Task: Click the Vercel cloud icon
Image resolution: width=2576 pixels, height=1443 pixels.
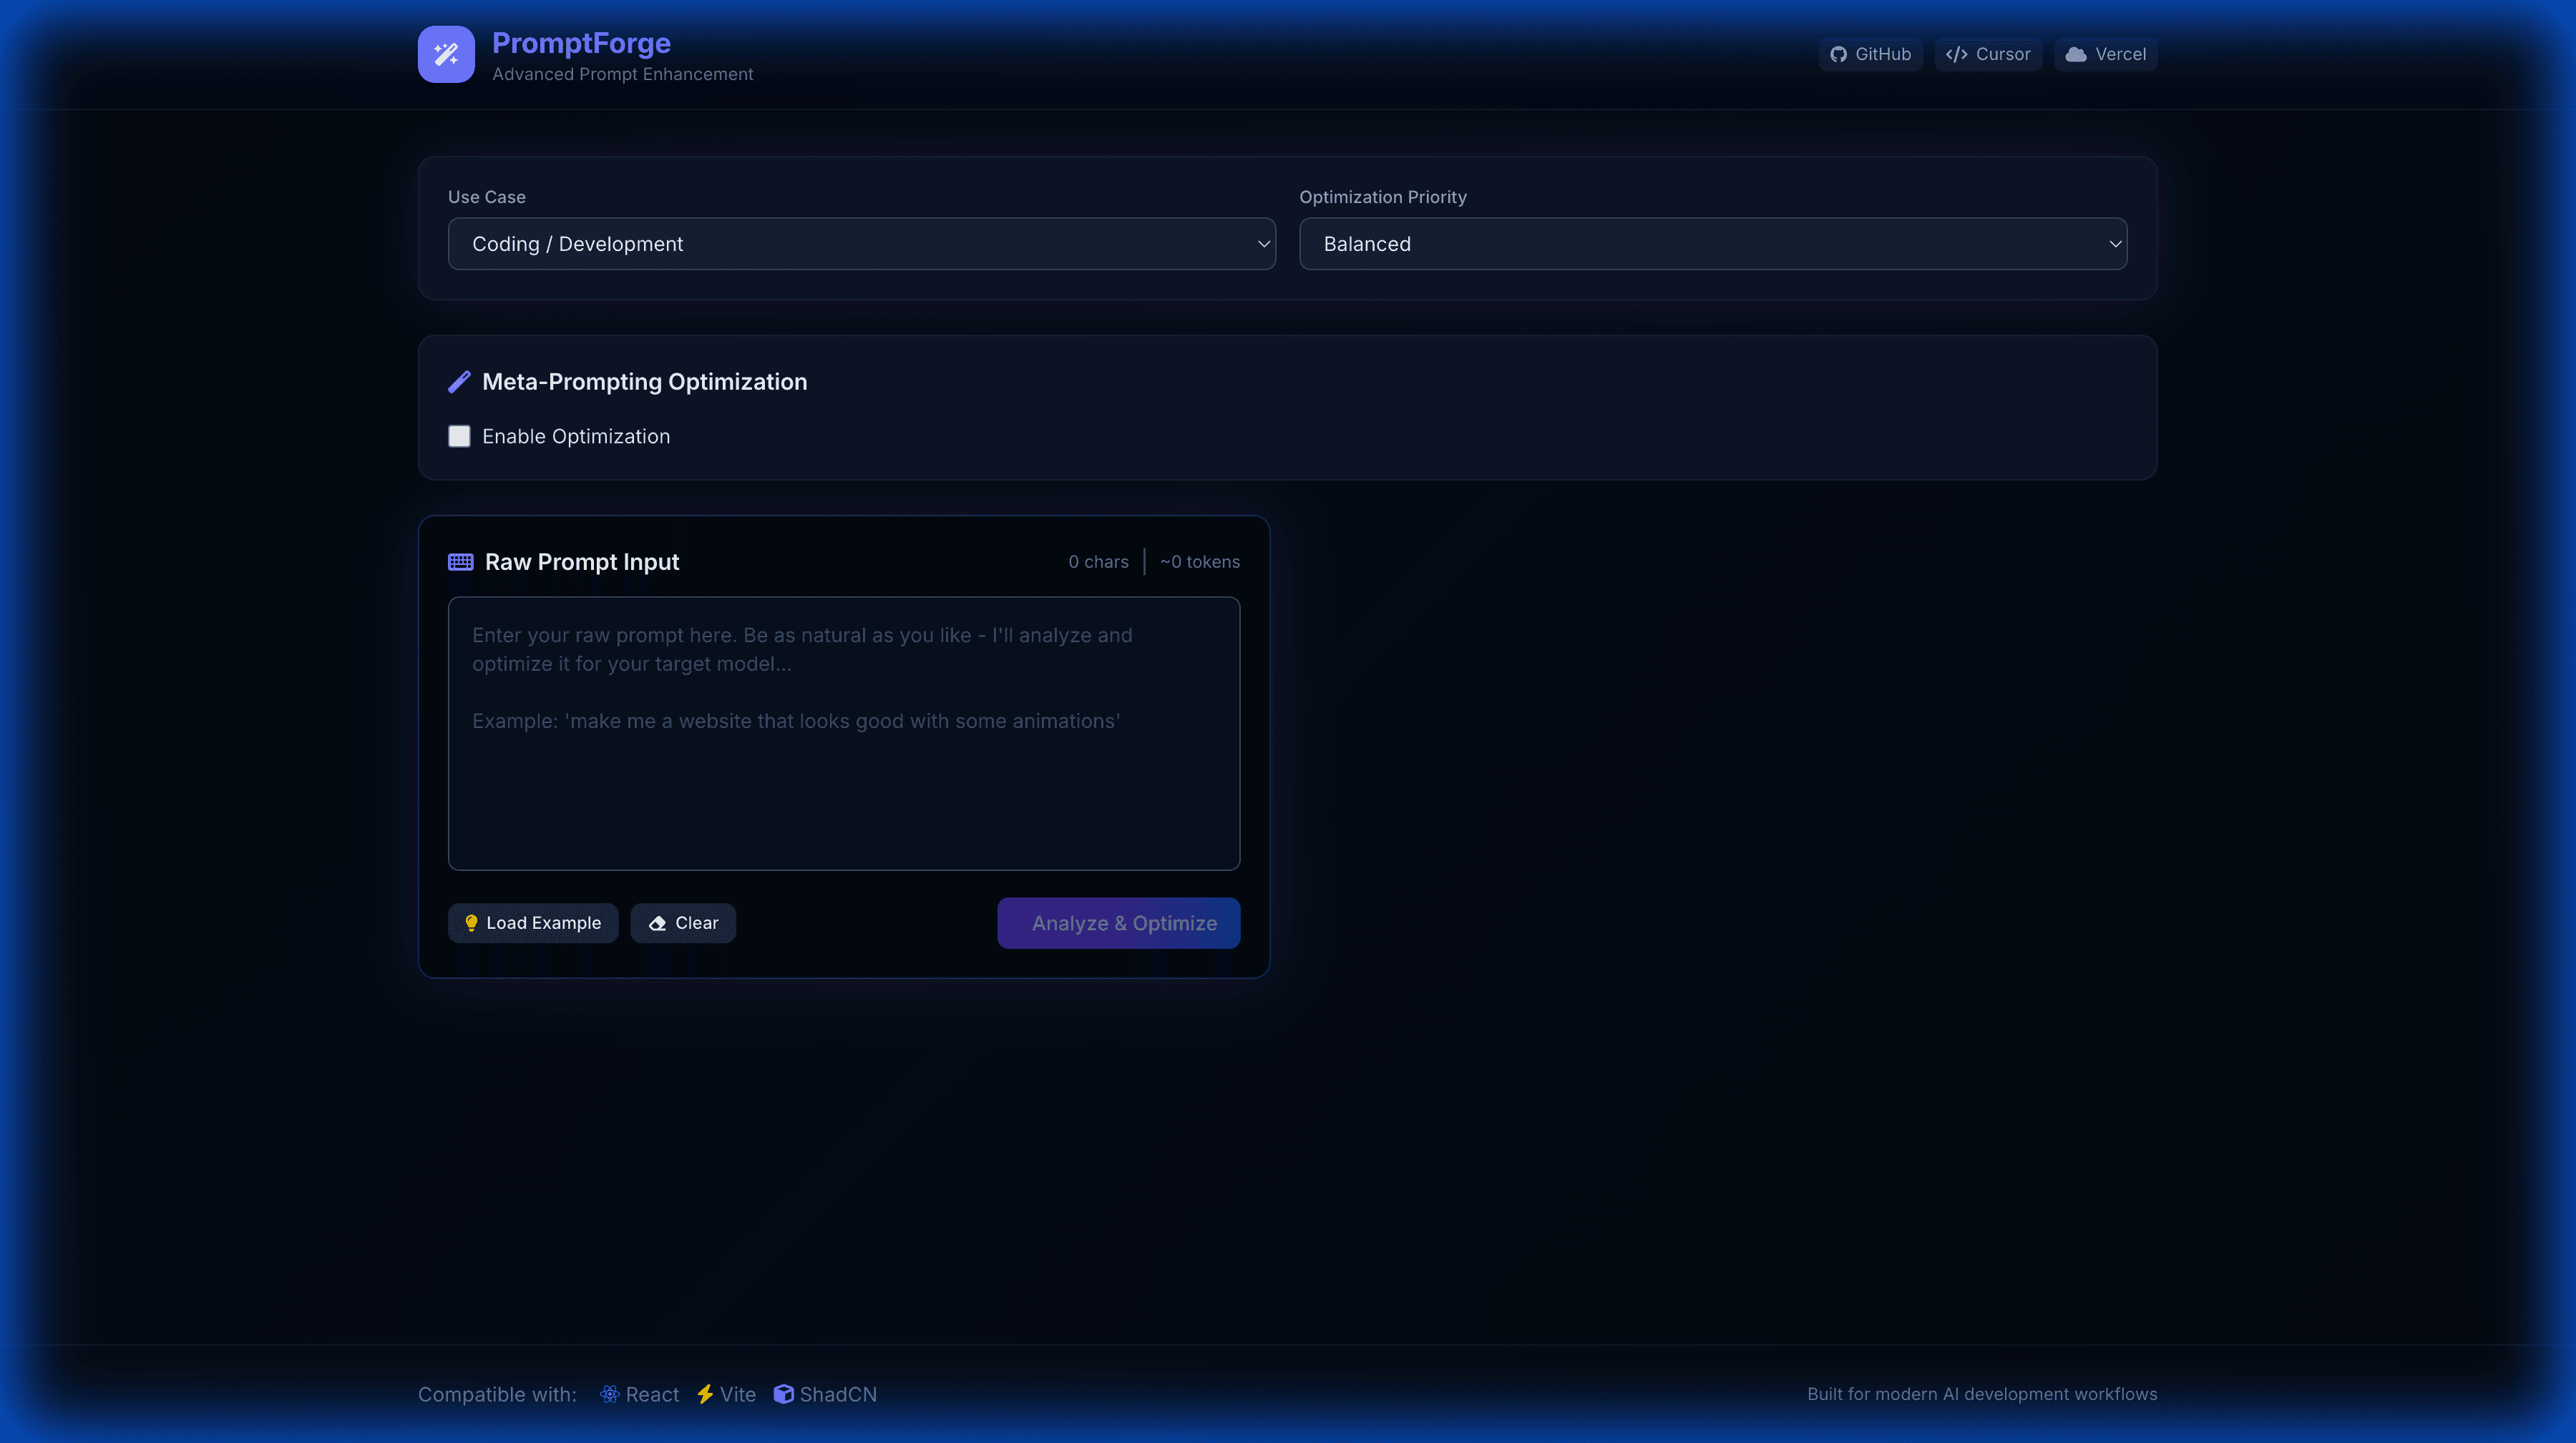Action: (x=2076, y=54)
